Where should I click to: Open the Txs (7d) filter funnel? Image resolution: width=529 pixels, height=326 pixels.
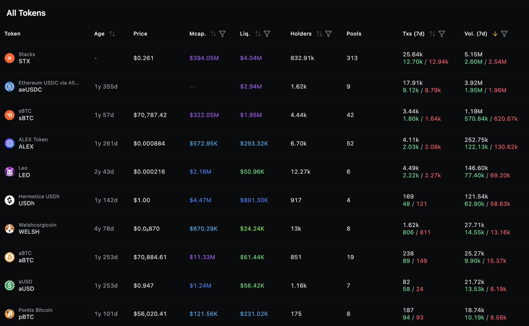coord(442,34)
